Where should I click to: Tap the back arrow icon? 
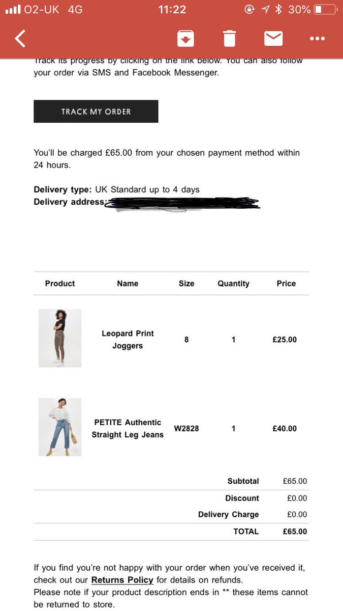tap(20, 39)
